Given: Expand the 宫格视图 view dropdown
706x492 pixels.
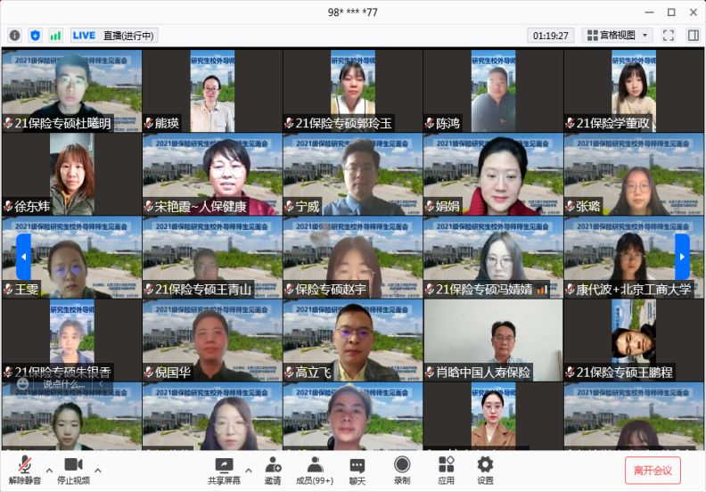Looking at the screenshot, I should (617, 36).
